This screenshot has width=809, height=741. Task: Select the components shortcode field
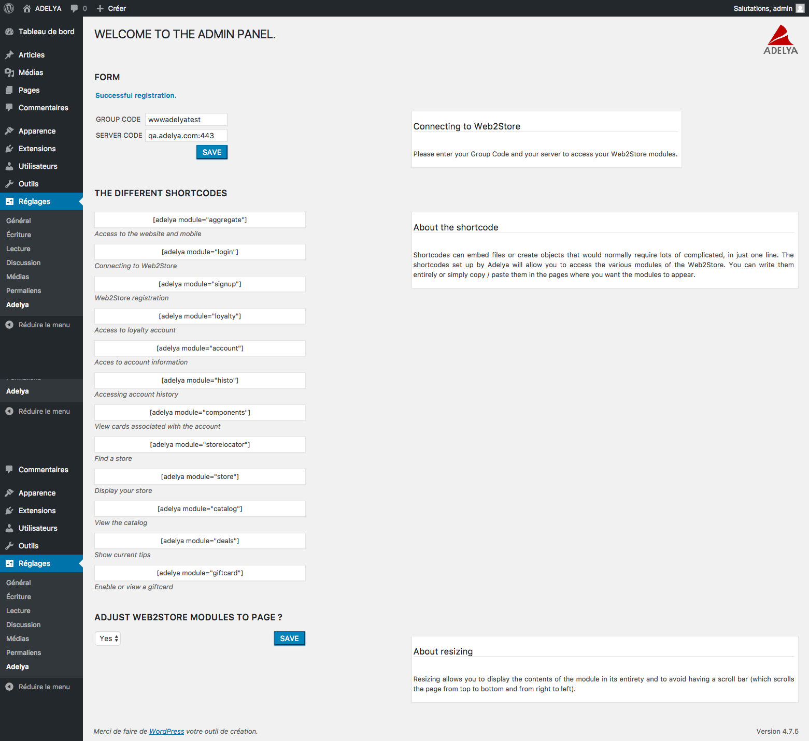click(200, 412)
